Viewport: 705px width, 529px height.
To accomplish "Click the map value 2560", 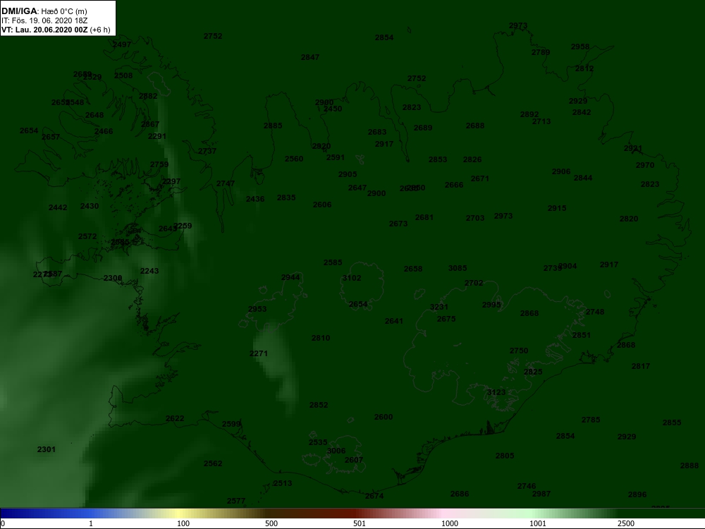I will click(x=294, y=159).
